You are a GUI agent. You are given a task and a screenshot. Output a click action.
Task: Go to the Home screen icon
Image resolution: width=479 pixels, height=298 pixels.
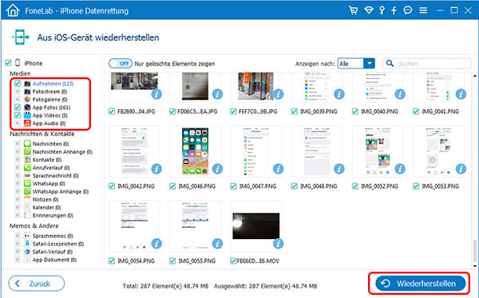[x=13, y=10]
